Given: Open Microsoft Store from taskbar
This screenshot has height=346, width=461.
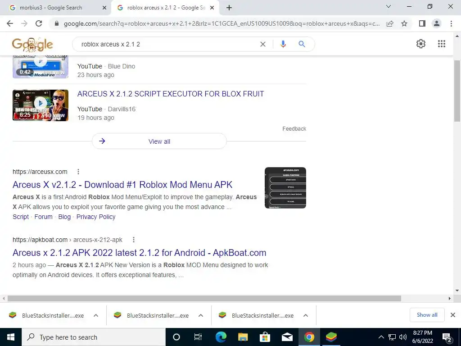Looking at the screenshot, I should [265, 337].
